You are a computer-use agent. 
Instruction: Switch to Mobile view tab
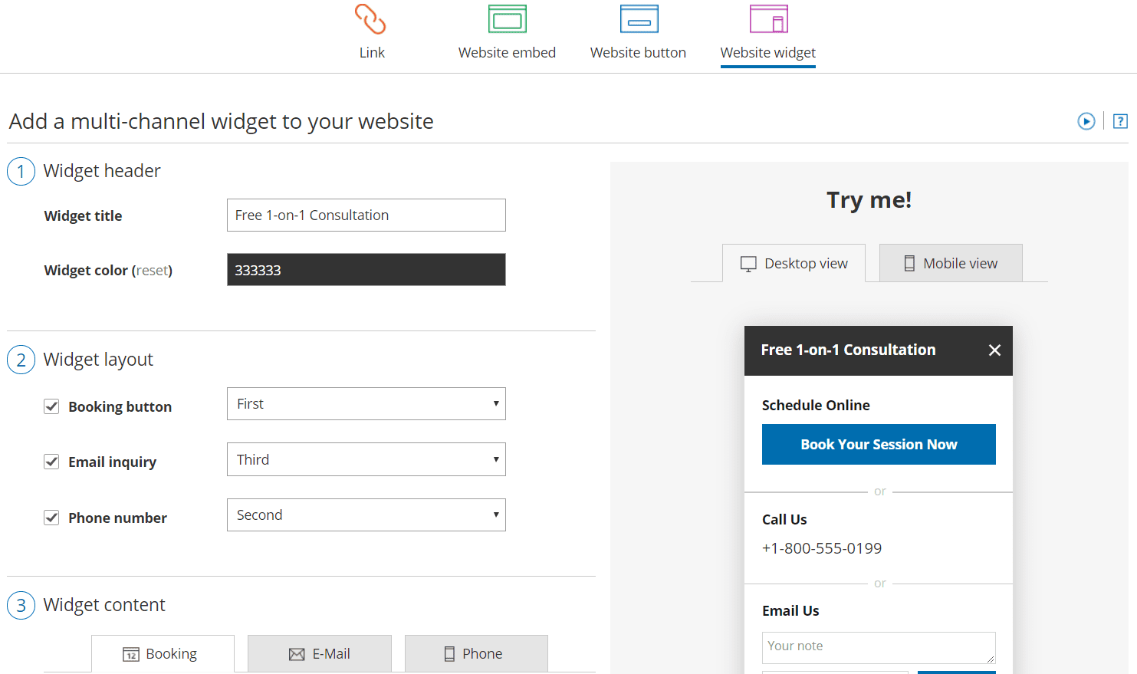click(951, 263)
